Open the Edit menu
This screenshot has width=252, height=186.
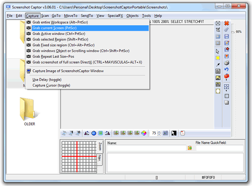click(x=19, y=16)
